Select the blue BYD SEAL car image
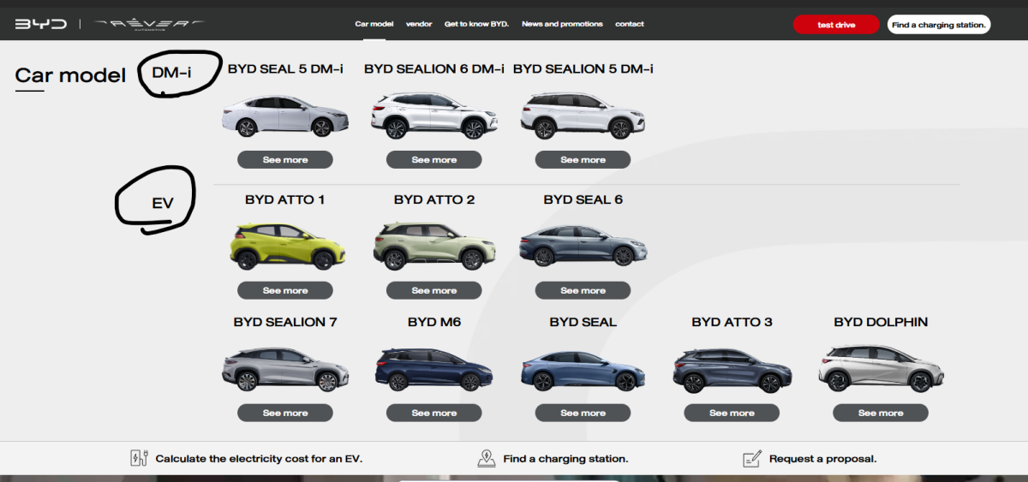This screenshot has width=1028, height=482. point(583,370)
